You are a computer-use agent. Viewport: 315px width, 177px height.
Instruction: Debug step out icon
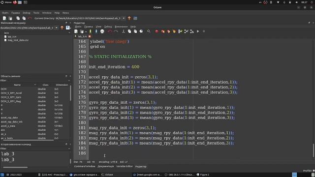pos(192,31)
